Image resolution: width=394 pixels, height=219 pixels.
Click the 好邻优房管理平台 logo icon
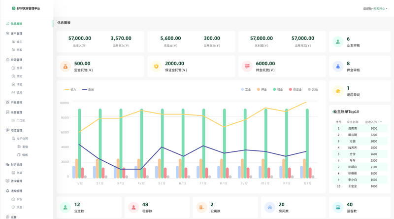[x=14, y=8]
